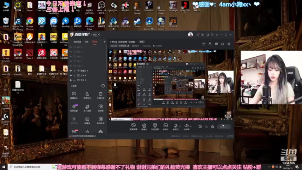
Task: Open Dota 2 desktop shortcut
Action: pos(30,54)
